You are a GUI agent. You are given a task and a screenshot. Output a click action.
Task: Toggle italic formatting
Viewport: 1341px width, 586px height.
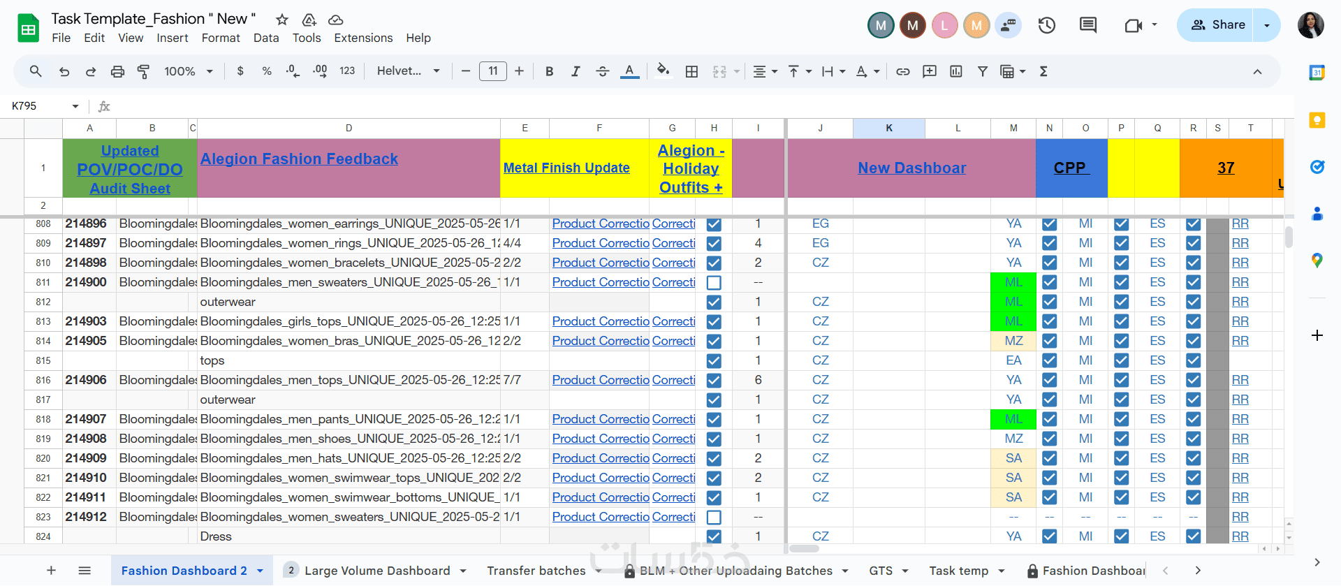[576, 71]
